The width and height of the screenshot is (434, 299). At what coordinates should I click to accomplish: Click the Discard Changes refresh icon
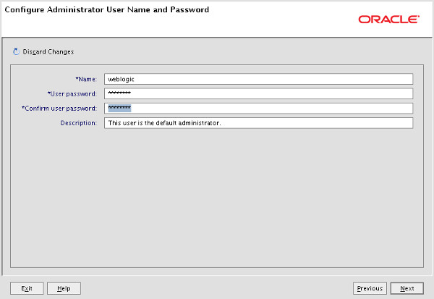[x=16, y=51]
